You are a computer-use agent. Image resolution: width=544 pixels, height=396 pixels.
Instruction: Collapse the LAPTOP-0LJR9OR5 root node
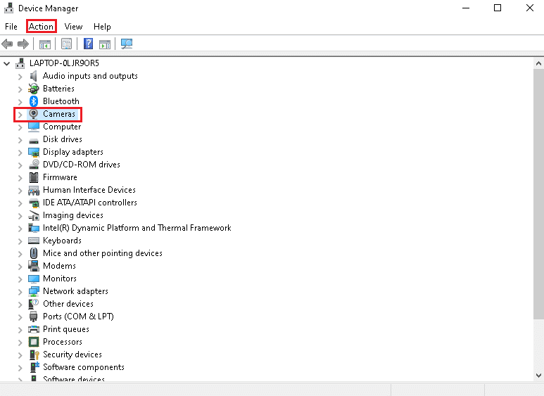click(7, 63)
